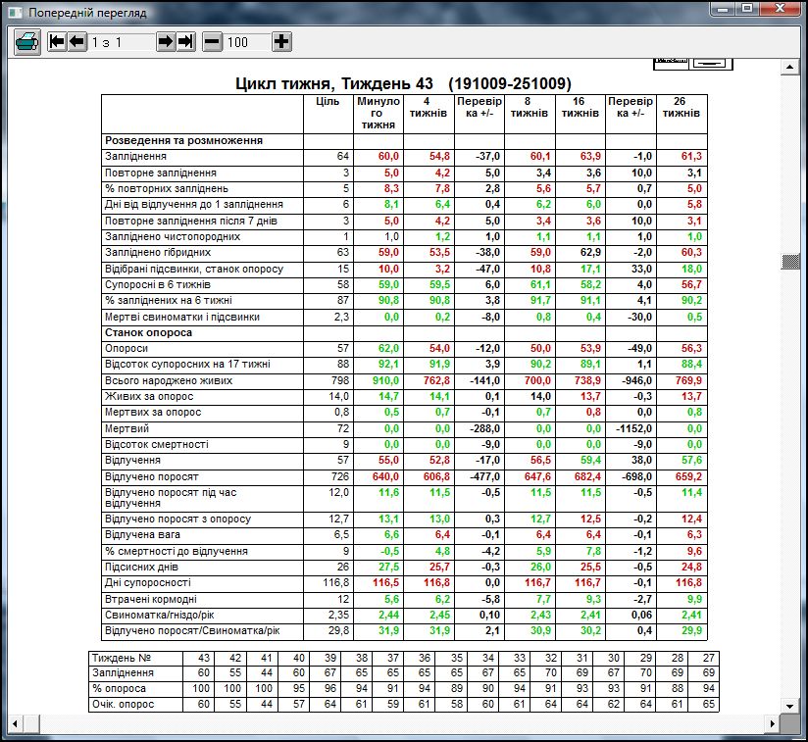Open the window system menu icon in title bar
The height and width of the screenshot is (742, 808).
(x=12, y=12)
